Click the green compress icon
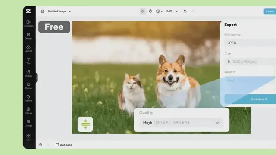The width and height of the screenshot is (276, 155). tap(85, 124)
